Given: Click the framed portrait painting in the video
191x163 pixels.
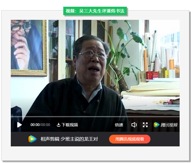Looking at the screenshot, I should [29, 47].
